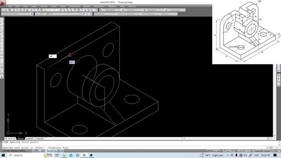Click the Redo arrow icon
Viewport: 281px width, 158px height.
point(54,10)
